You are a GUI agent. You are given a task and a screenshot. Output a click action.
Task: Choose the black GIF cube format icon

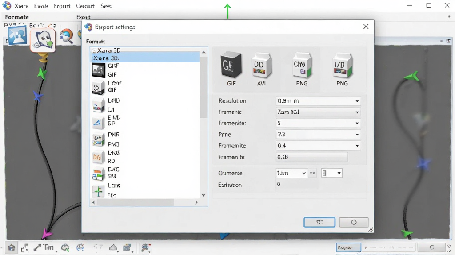point(231,65)
